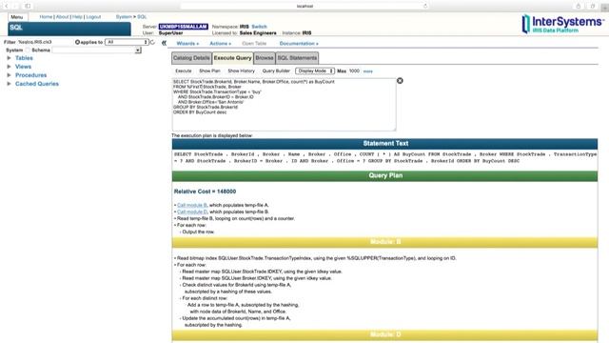Open the 'Call module B' link
The width and height of the screenshot is (609, 343).
(x=192, y=205)
